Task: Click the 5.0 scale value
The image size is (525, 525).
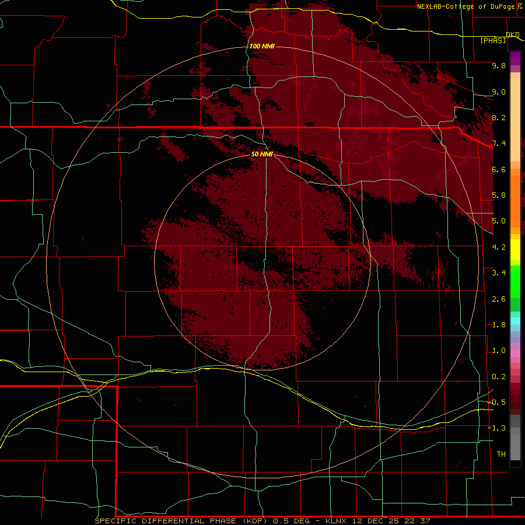Action: click(x=499, y=221)
